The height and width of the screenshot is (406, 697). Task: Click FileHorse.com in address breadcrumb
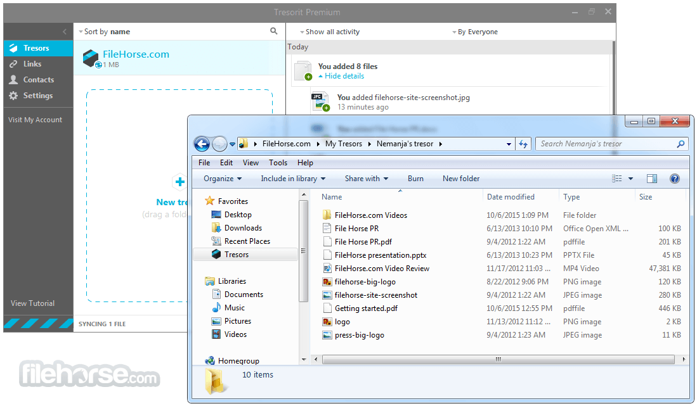click(286, 144)
